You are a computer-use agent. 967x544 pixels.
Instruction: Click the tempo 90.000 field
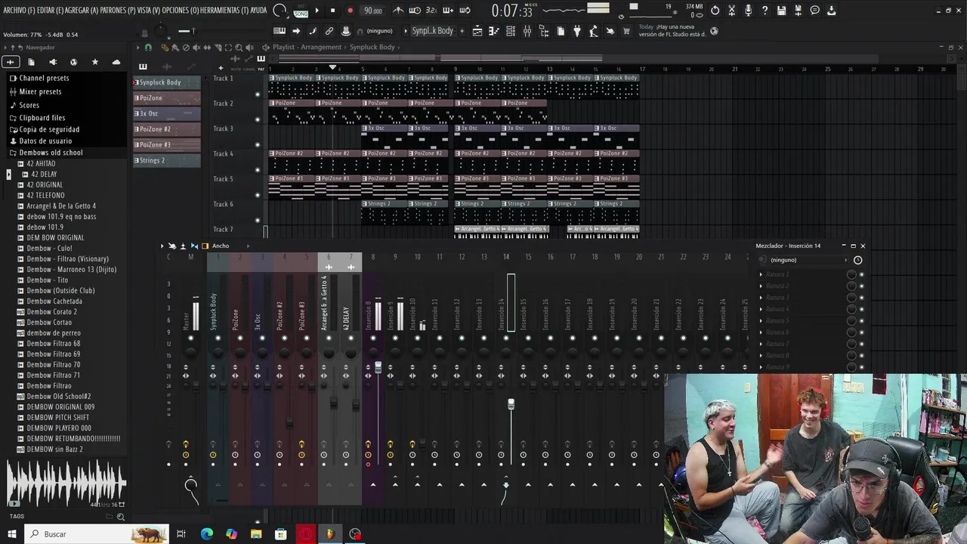[x=372, y=11]
